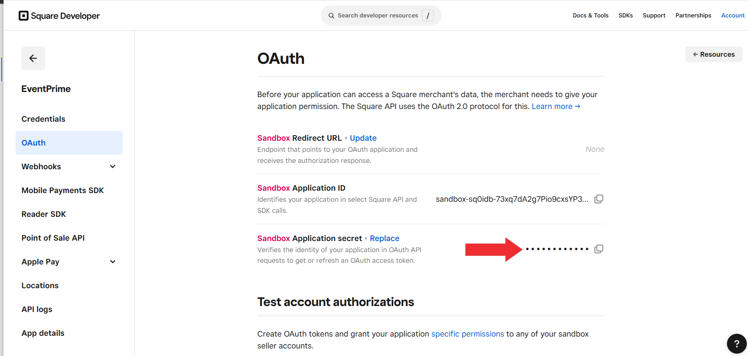Screen dimensions: 748x356
Task: Focus the Search developer resources field
Action: (378, 15)
